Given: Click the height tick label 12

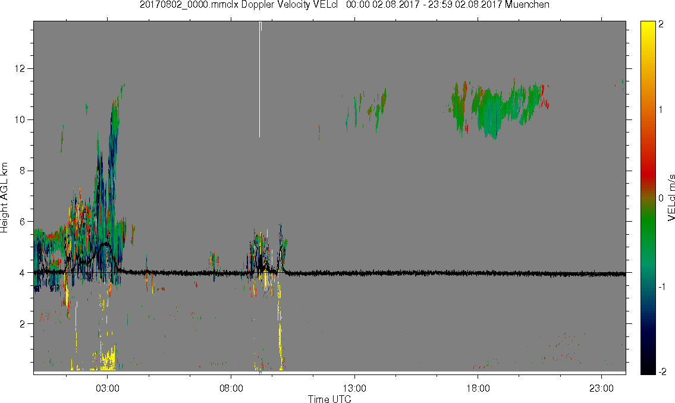Looking at the screenshot, I should pyautogui.click(x=20, y=69).
